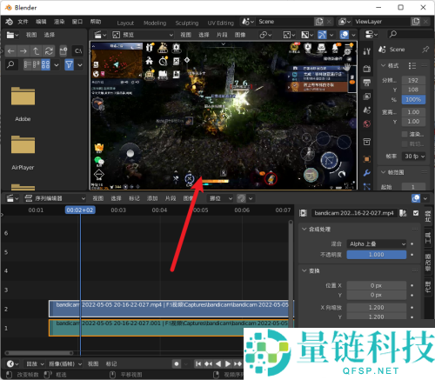Go back in file browser
435x380 pixels.
tap(10, 51)
